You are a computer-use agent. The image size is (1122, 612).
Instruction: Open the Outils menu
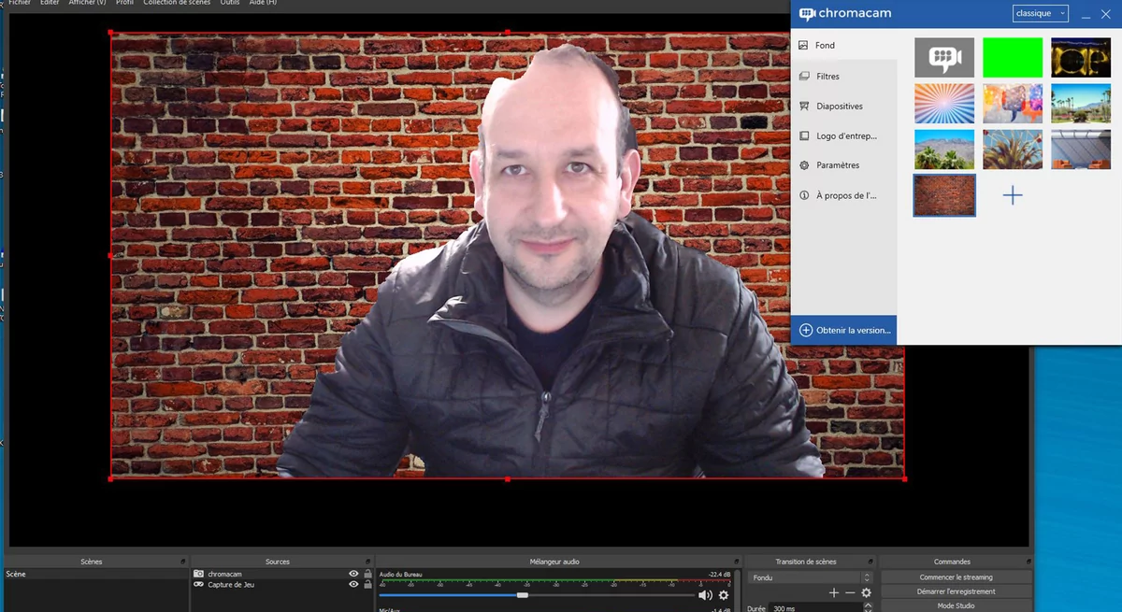click(x=230, y=3)
